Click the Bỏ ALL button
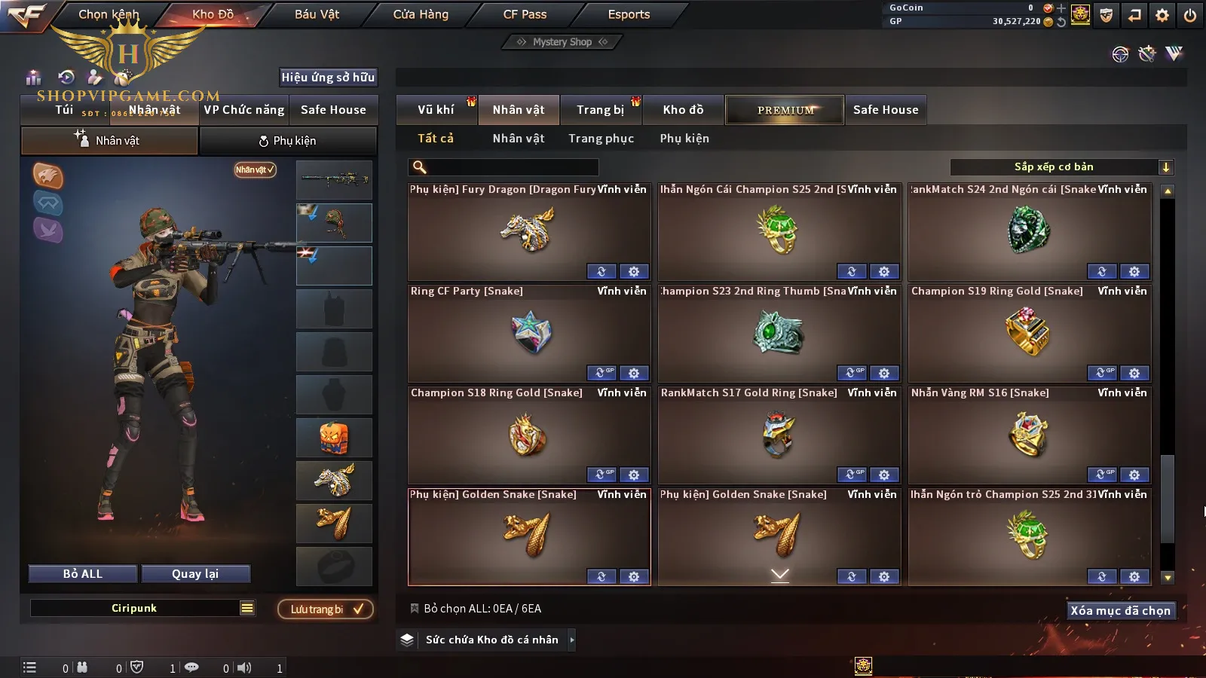 click(83, 574)
